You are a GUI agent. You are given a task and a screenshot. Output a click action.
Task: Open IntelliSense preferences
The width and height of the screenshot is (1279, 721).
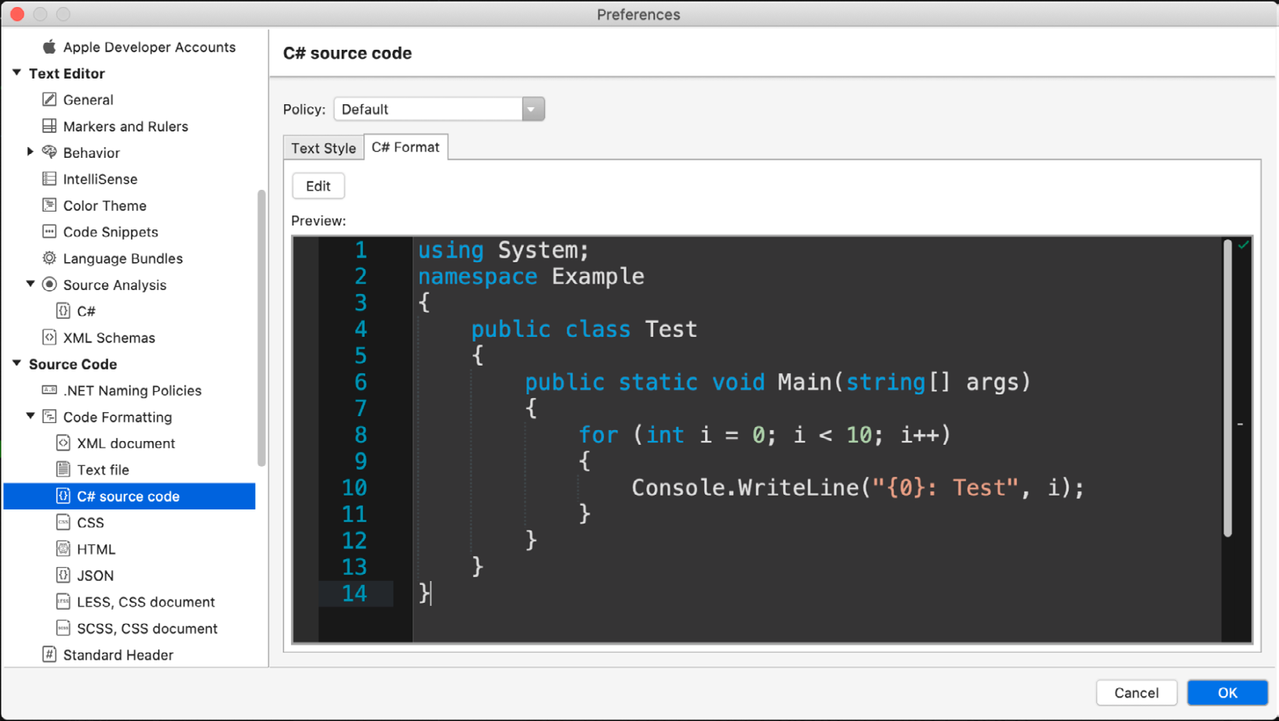(x=100, y=179)
